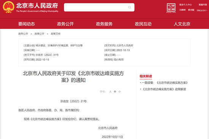Screen dimensions: 209x139
Task: Open the 政民互动 menu
Action: pos(143,24)
